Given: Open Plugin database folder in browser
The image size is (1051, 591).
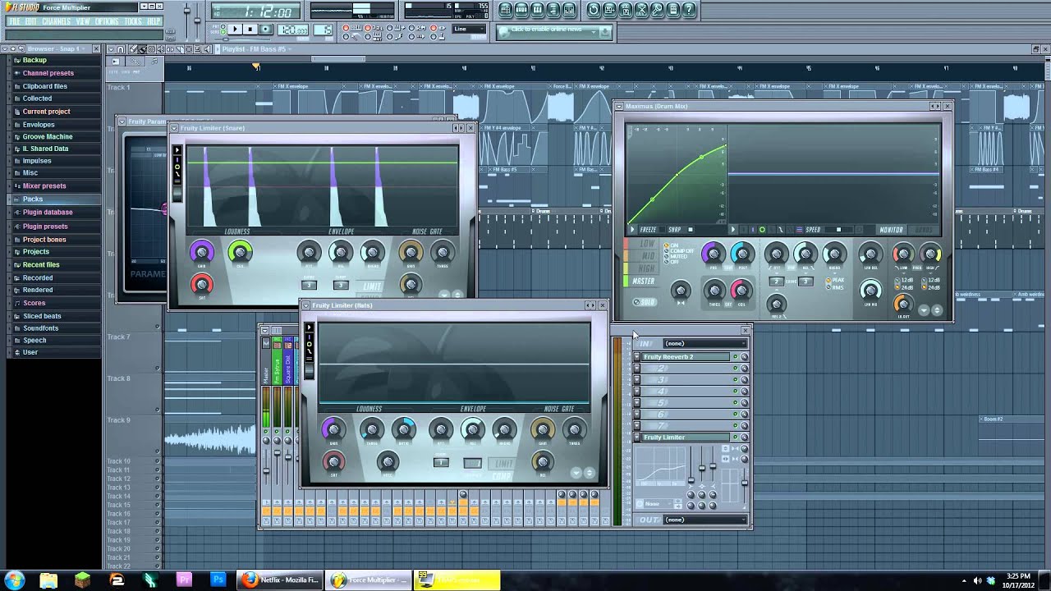Looking at the screenshot, I should point(48,212).
